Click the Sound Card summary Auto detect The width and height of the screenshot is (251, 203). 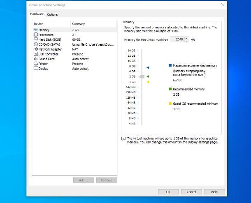80,59
